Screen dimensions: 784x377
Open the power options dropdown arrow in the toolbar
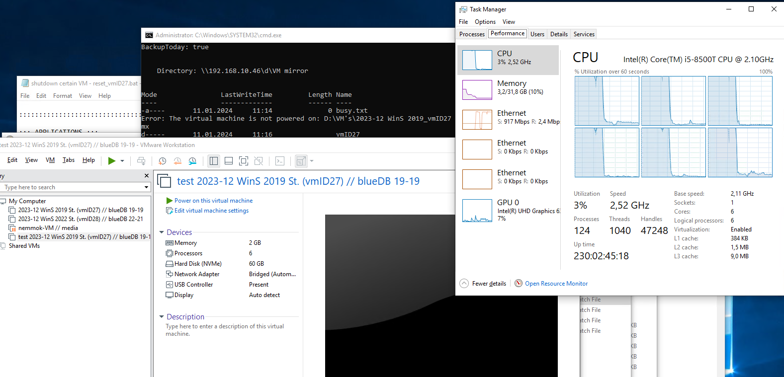point(122,161)
